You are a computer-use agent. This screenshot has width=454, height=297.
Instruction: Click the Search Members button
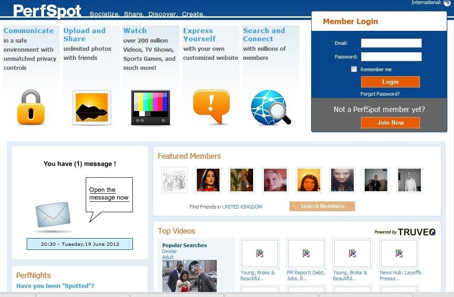pyautogui.click(x=322, y=206)
